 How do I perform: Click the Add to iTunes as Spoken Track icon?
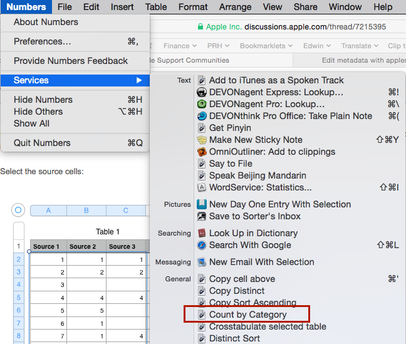tap(202, 80)
